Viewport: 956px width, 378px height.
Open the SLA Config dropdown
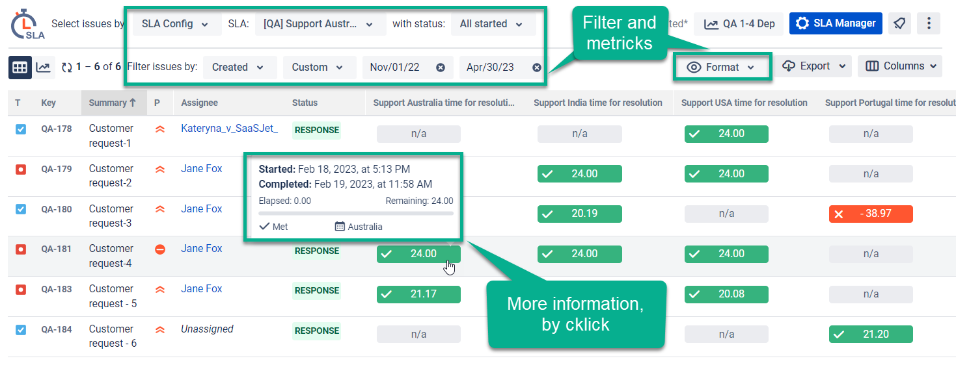175,24
